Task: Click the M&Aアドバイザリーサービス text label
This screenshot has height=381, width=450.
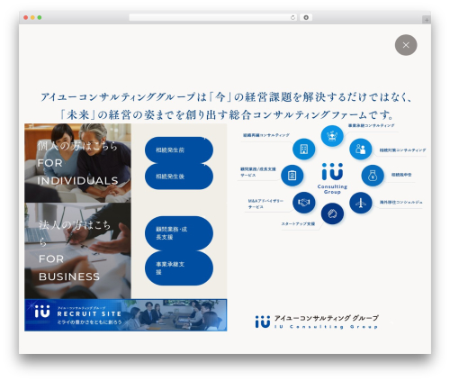Action: pos(265,204)
